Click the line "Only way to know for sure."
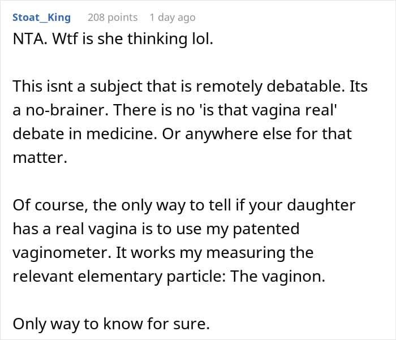396x340 pixels. point(111,323)
